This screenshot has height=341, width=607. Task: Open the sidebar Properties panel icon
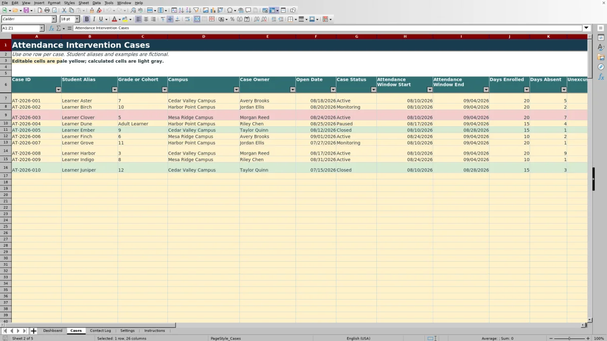click(601, 38)
